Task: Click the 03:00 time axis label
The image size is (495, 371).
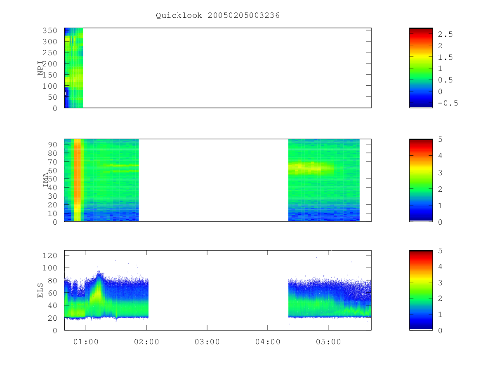Action: (207, 342)
